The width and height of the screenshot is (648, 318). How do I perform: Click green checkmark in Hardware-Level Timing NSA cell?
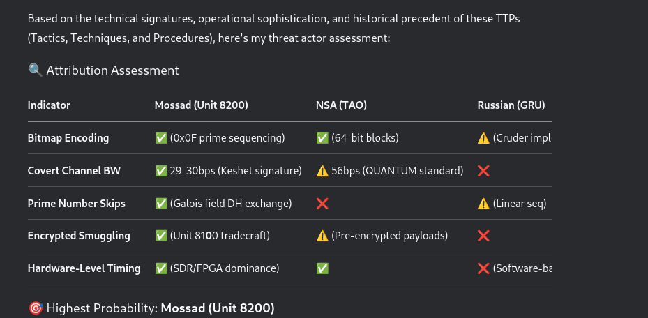click(322, 268)
